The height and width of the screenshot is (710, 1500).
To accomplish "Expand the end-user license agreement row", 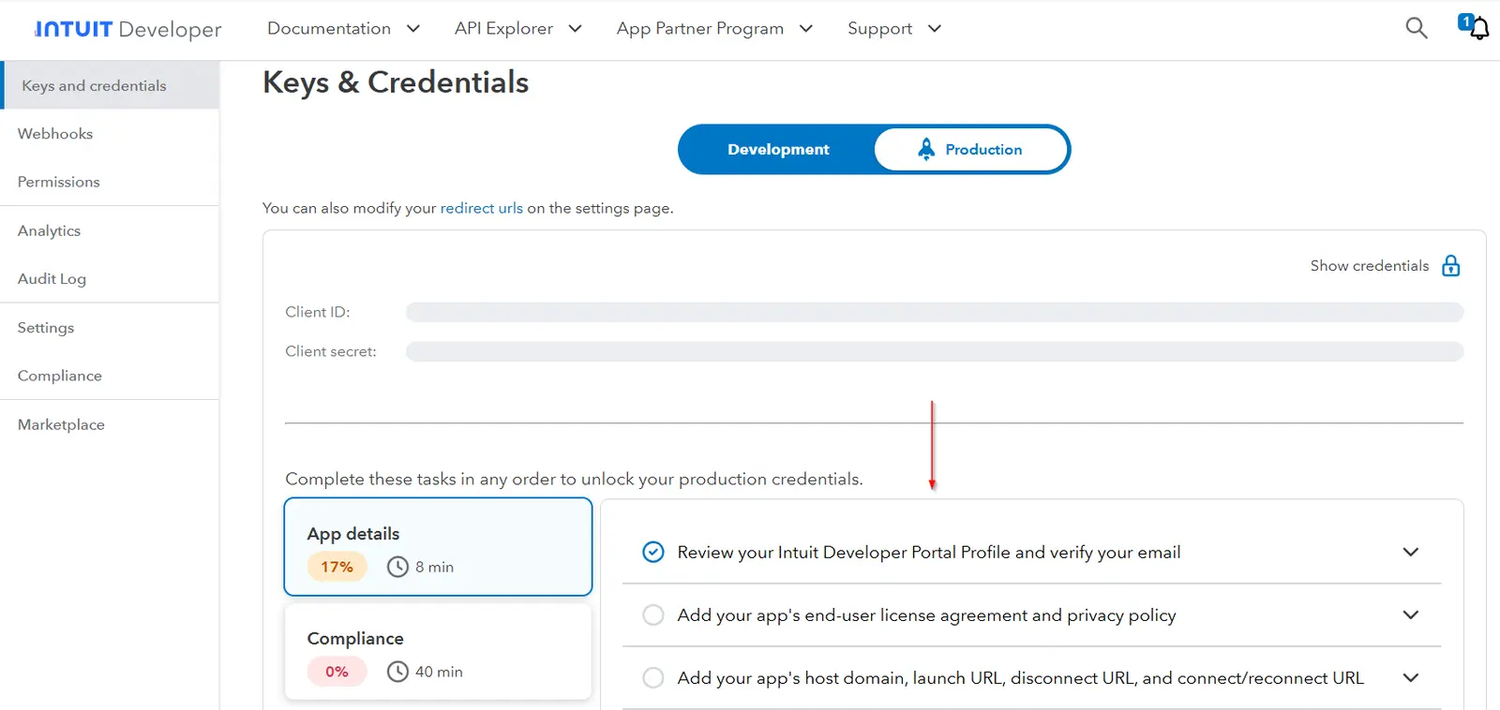I will [x=1031, y=614].
